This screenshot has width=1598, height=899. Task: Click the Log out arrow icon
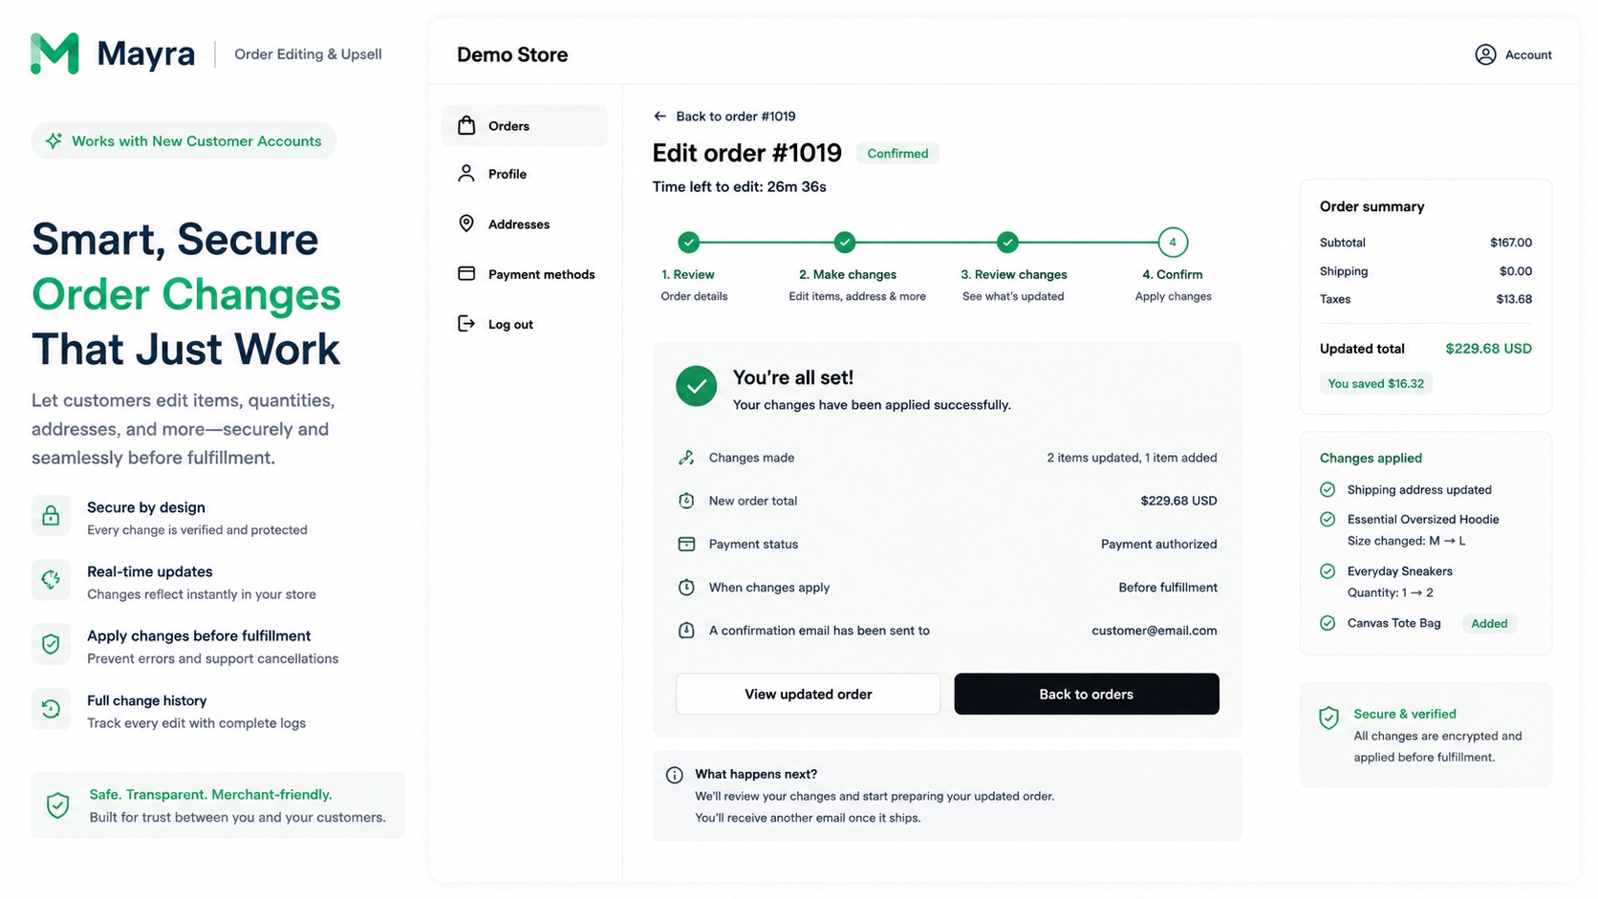tap(466, 324)
